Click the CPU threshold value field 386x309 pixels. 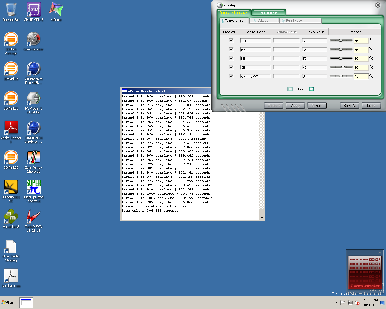pos(361,41)
